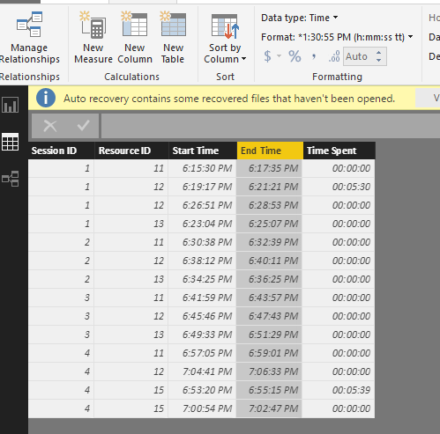
Task: Click the auto recovery message text
Action: [229, 99]
